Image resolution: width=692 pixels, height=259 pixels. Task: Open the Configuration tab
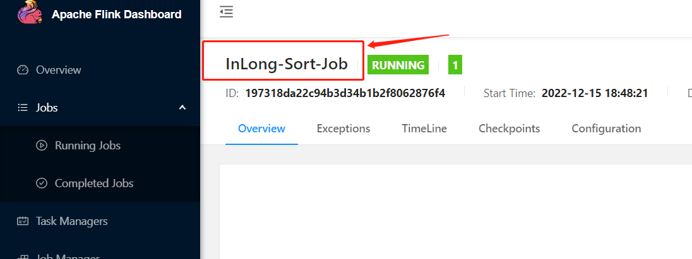(606, 129)
